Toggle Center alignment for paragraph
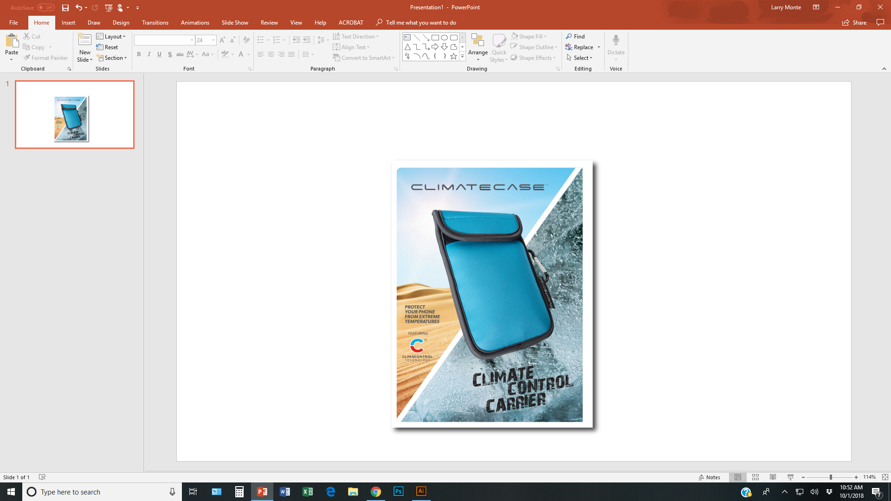Image resolution: width=891 pixels, height=501 pixels. (271, 54)
